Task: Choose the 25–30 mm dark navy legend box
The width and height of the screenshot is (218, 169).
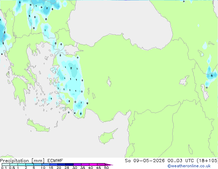Action: [x=69, y=165]
